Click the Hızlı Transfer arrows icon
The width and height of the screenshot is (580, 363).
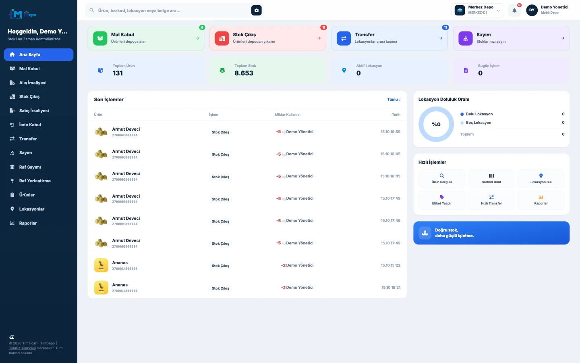(x=491, y=197)
